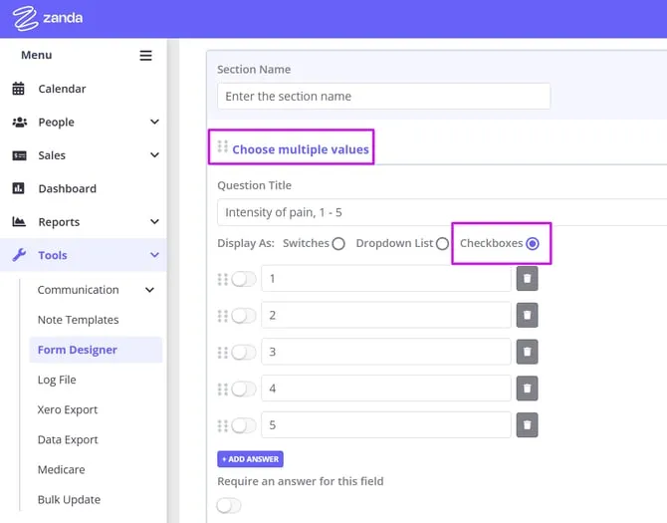
Task: Click the Display As label
Action: (x=246, y=243)
